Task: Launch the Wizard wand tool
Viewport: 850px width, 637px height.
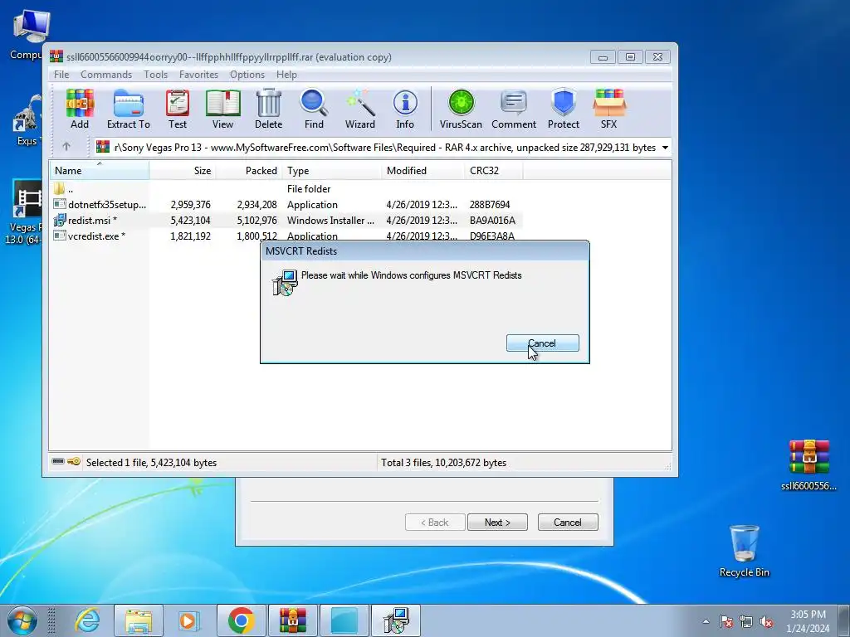Action: [360, 109]
